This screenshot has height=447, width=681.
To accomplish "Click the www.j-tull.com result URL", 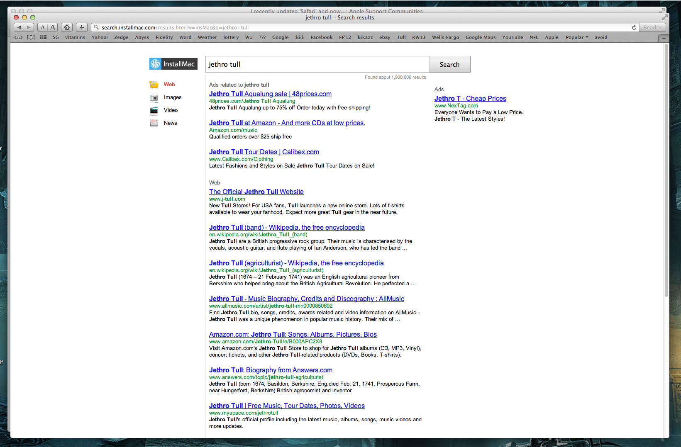I will pyautogui.click(x=227, y=199).
